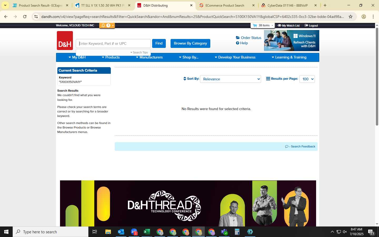Click the taskbar search box
The height and width of the screenshot is (237, 379).
click(x=51, y=232)
